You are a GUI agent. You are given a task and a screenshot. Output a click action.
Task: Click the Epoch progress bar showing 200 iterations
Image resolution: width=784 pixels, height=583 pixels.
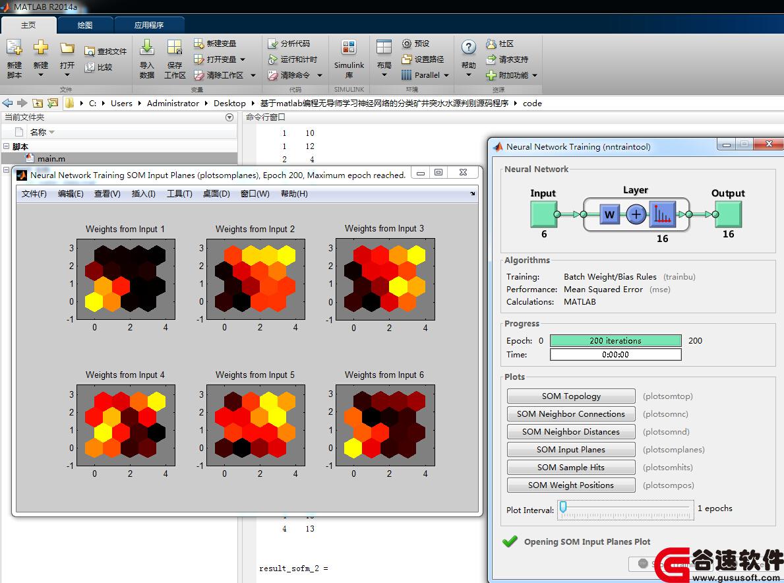point(615,341)
